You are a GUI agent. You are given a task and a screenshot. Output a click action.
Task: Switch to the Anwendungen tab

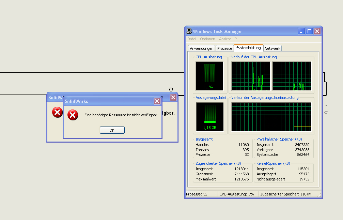201,48
